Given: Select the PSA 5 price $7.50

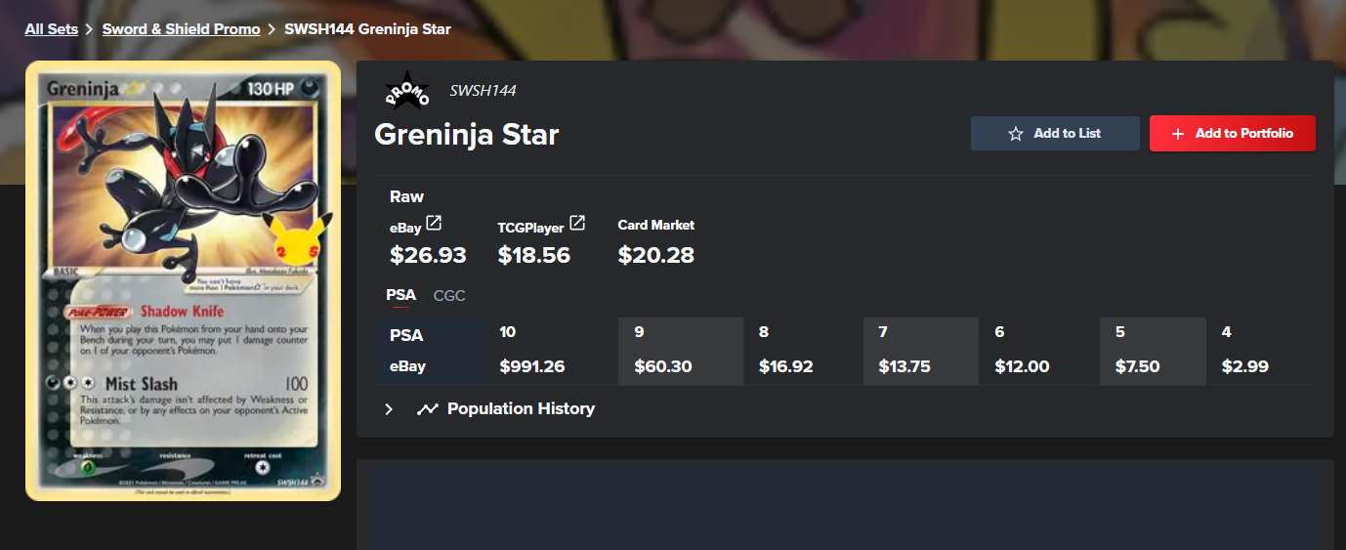Looking at the screenshot, I should 1138,367.
